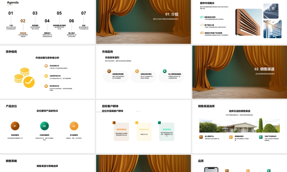Click the 市场趋势 slide title
Screen dimensions: 287x172
107,52
